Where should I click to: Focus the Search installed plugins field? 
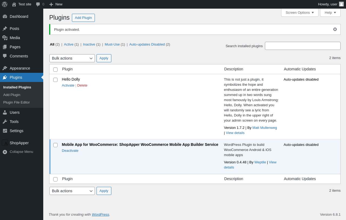302,46
